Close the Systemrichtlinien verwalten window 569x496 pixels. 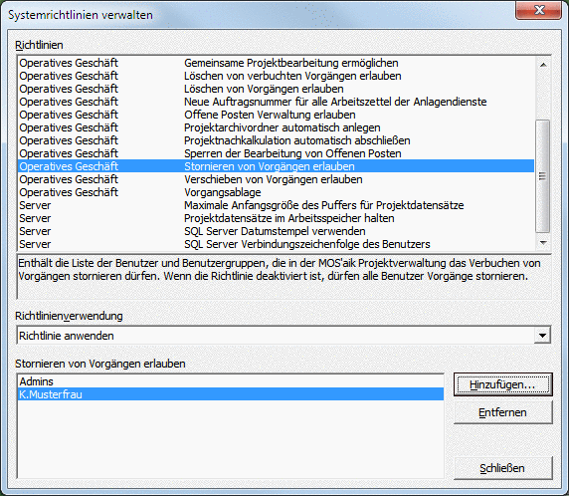tap(538, 10)
